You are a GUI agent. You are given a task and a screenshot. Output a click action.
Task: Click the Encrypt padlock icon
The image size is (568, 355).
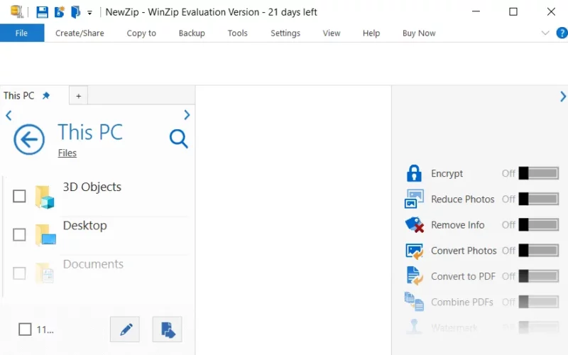click(x=414, y=173)
